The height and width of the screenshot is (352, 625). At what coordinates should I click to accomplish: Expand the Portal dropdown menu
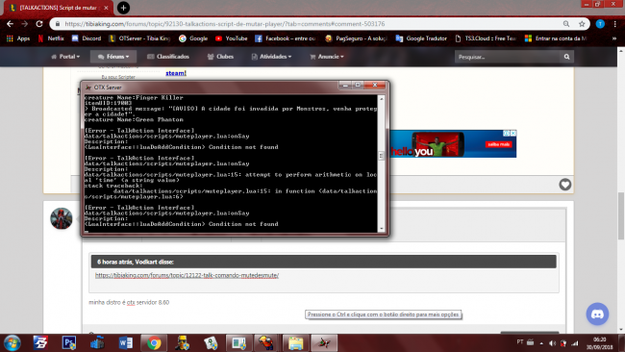[65, 57]
